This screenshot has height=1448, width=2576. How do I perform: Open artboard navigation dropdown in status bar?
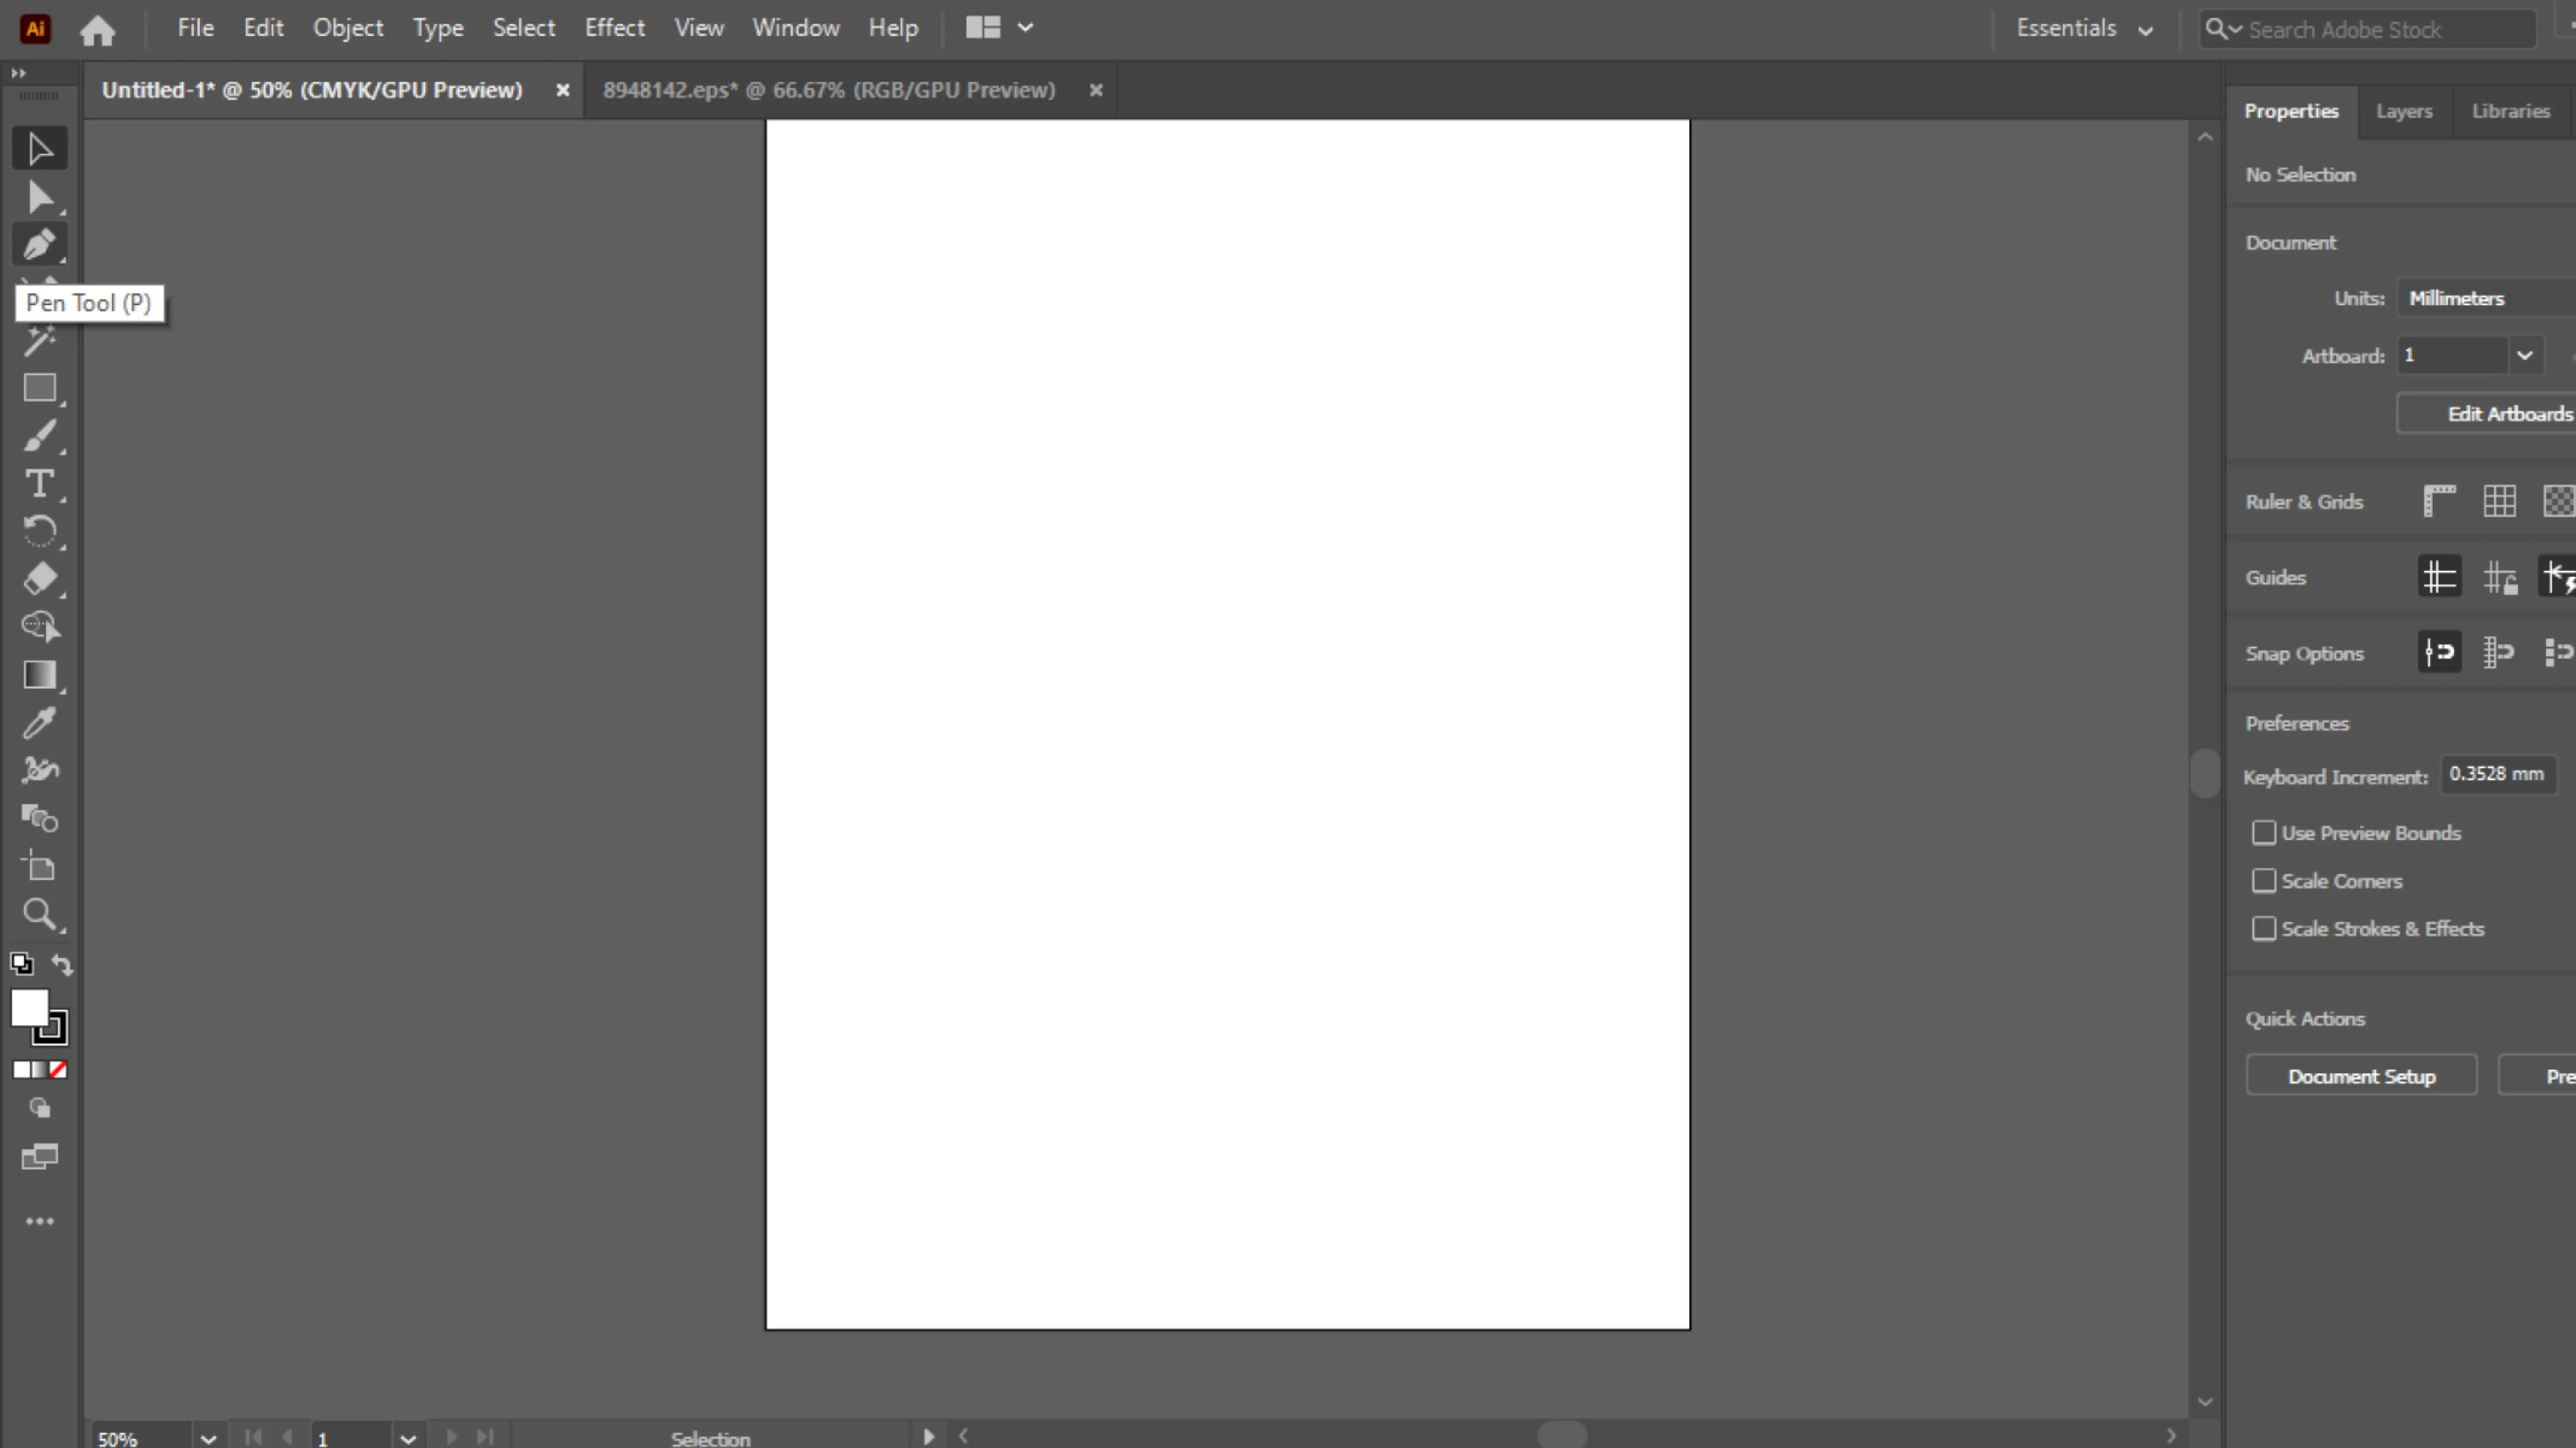[408, 1438]
